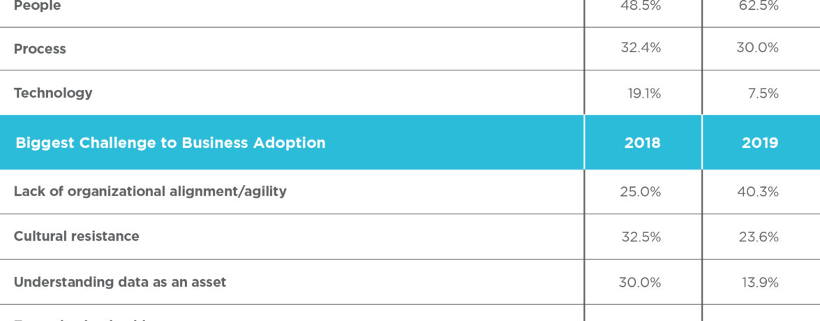820x321 pixels.
Task: Select the 19.1% Technology value
Action: coord(643,93)
